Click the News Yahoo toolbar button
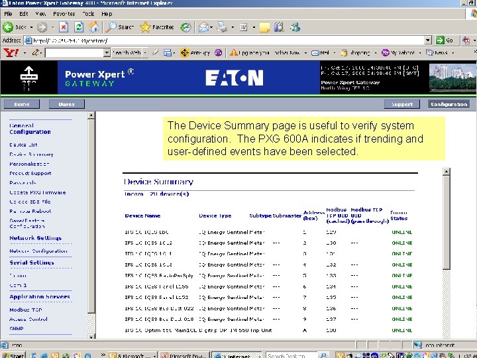The height and width of the screenshot is (358, 477). pos(437,52)
